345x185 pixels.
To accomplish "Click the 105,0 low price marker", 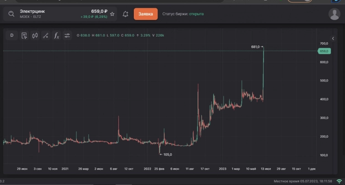I will (167, 154).
